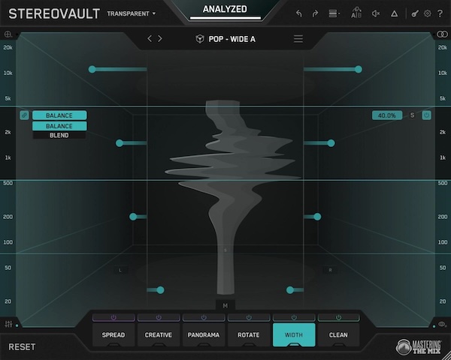The width and height of the screenshot is (451, 360).
Task: Click right width handle in 200 Hz band
Action: pyautogui.click(x=317, y=217)
